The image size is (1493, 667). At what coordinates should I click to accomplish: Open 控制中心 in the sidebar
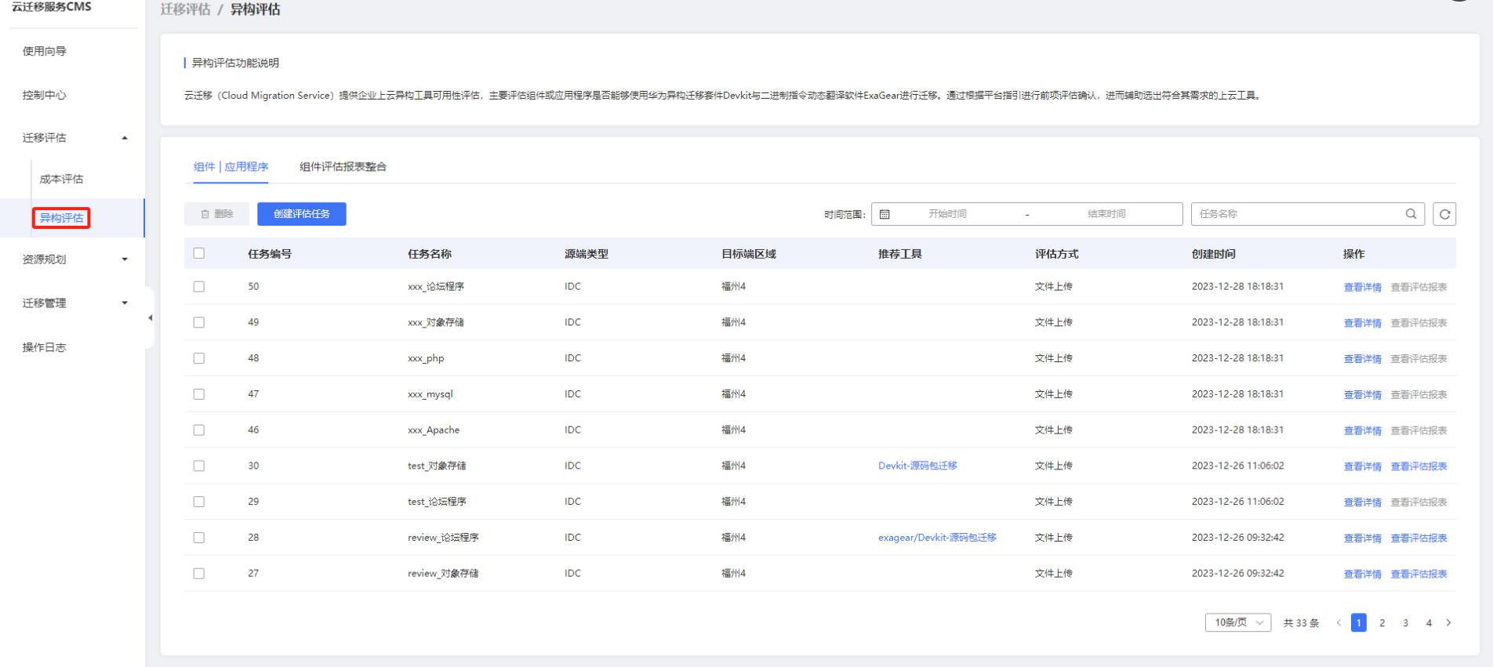pos(45,95)
